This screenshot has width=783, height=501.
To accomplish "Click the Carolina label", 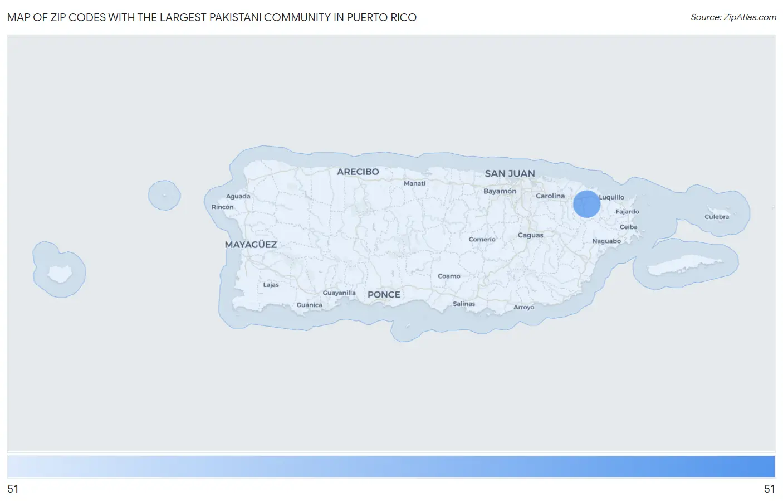I will pyautogui.click(x=550, y=196).
